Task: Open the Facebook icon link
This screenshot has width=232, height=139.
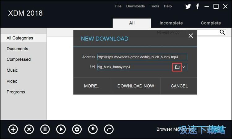Action: (x=198, y=6)
